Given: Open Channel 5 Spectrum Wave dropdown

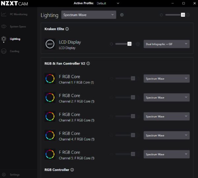Looking at the screenshot, I should [x=167, y=154].
